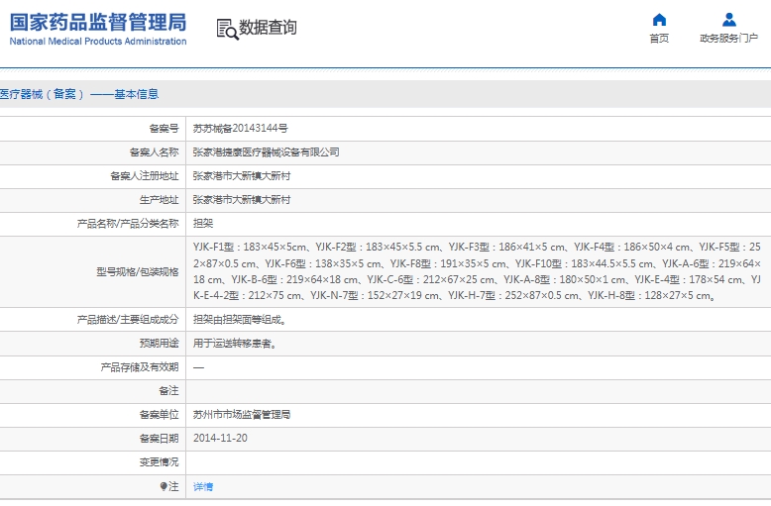Click the 预期用途 label

159,344
